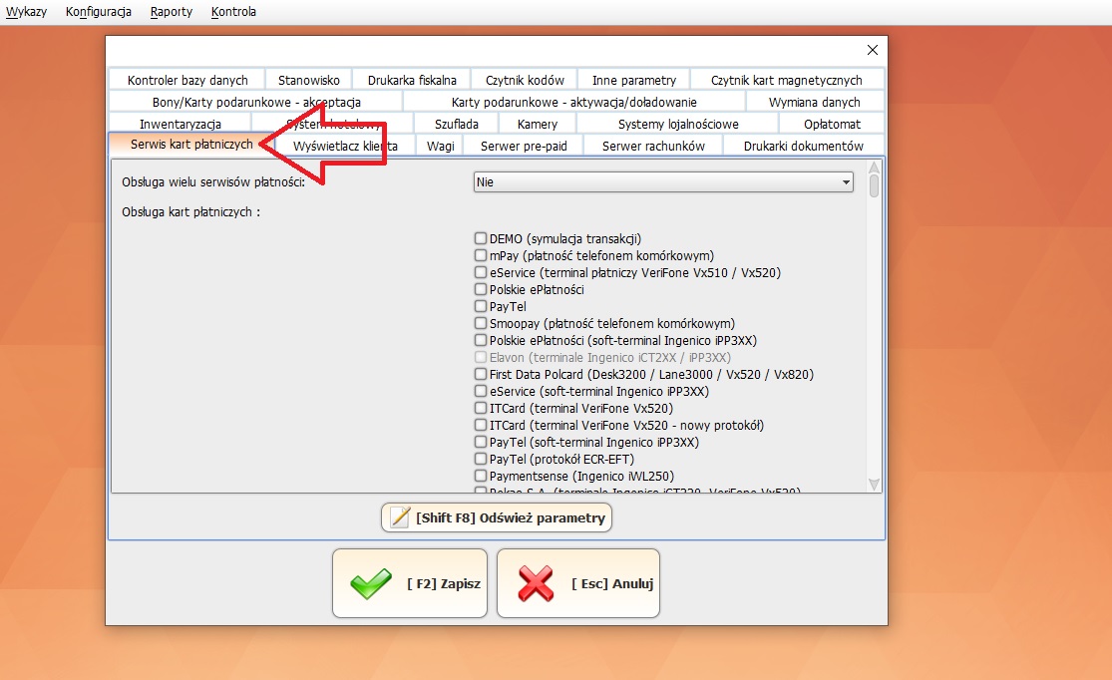
Task: Enable Smoopay mobile payment checkbox
Action: point(481,323)
